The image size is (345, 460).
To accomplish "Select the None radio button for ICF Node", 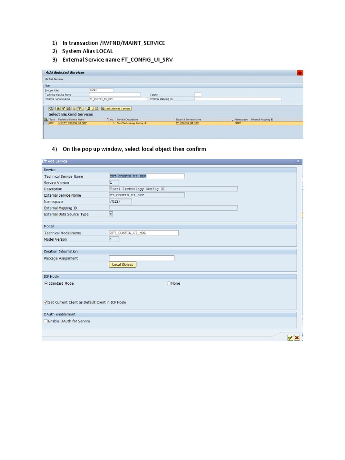I will pos(169,283).
